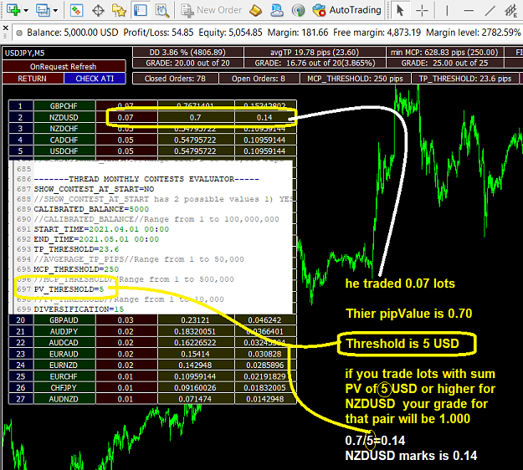This screenshot has height=470, width=523.
Task: Click the TP_THRESHOLD: 23.6 pips label
Action: point(465,79)
